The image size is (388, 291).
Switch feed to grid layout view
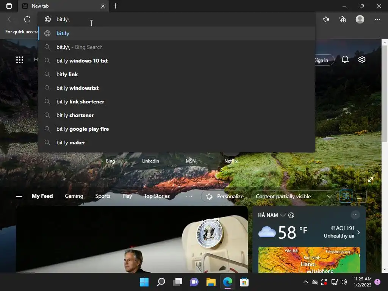tap(346, 196)
